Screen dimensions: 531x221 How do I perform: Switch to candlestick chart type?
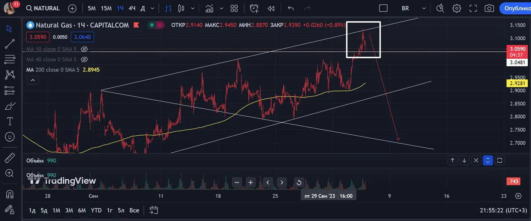(x=181, y=8)
